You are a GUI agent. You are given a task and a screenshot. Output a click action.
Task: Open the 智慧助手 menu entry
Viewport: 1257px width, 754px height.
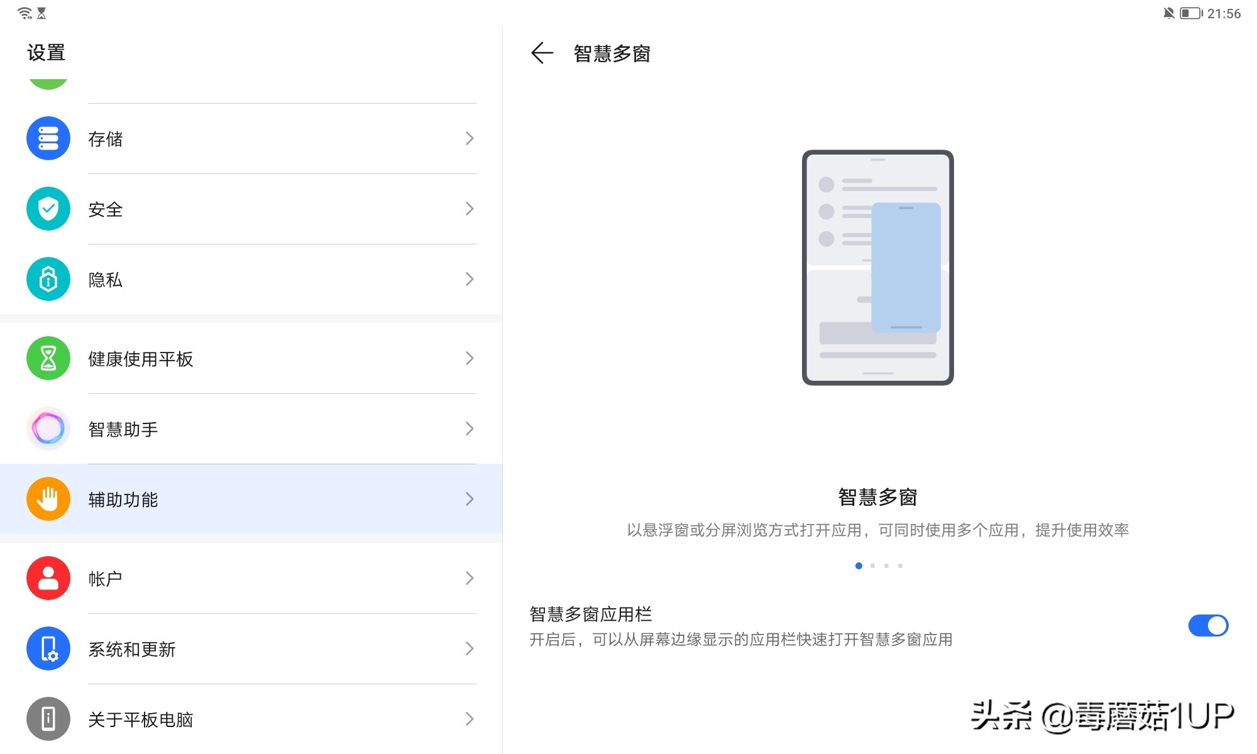tap(251, 429)
